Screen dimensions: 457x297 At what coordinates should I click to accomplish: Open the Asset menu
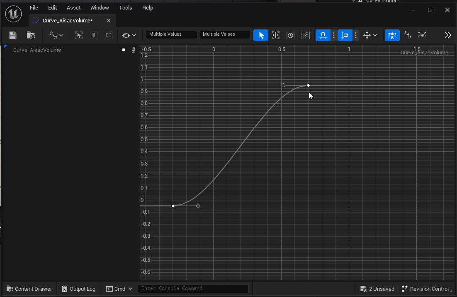[73, 8]
